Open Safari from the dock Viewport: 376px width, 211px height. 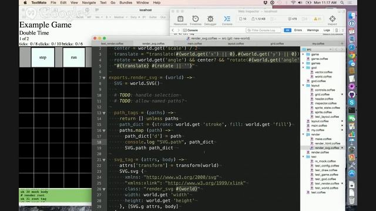tap(352, 47)
